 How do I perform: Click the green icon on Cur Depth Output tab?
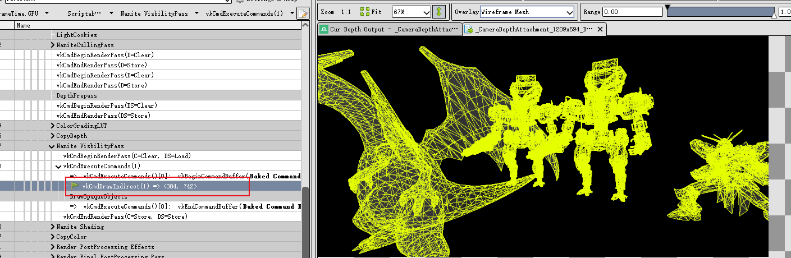pyautogui.click(x=323, y=29)
